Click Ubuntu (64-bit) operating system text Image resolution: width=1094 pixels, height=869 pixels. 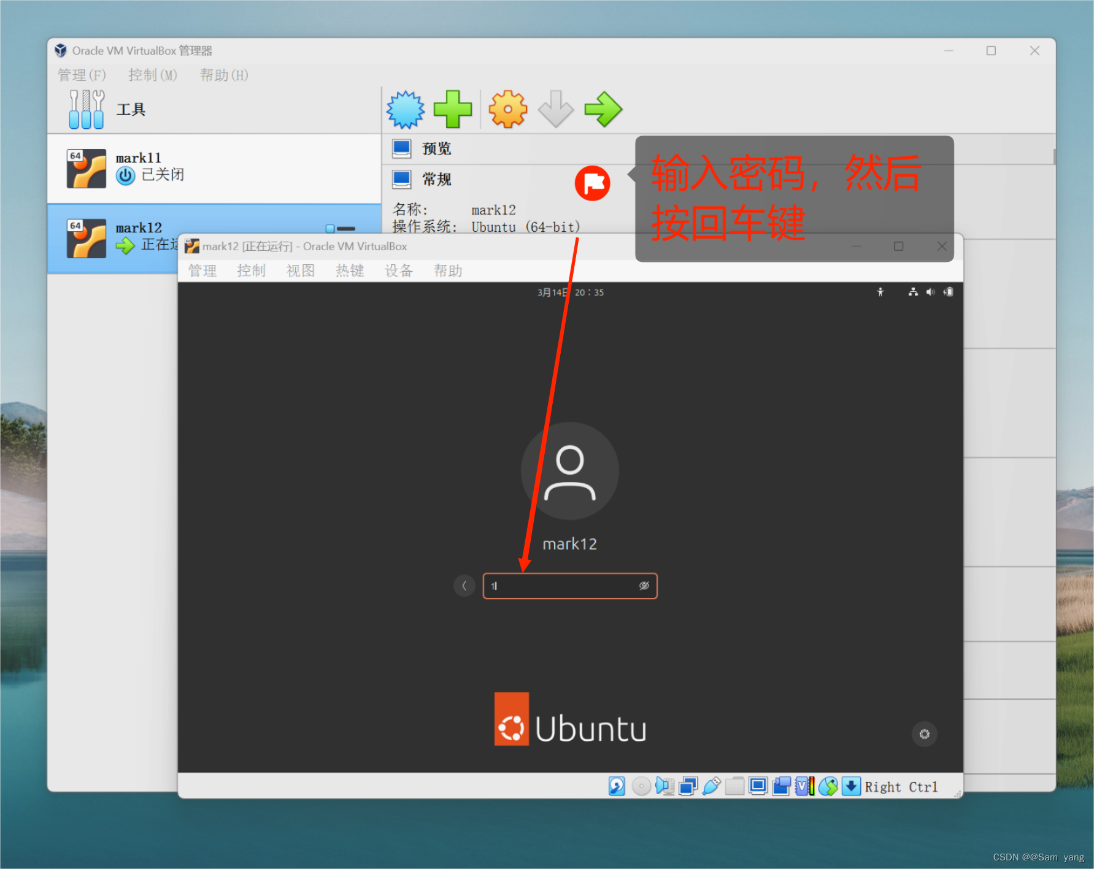[x=526, y=228]
